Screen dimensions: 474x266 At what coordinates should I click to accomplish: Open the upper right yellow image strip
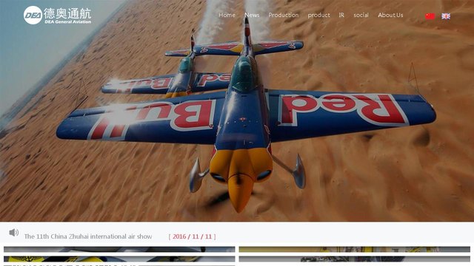click(x=354, y=250)
